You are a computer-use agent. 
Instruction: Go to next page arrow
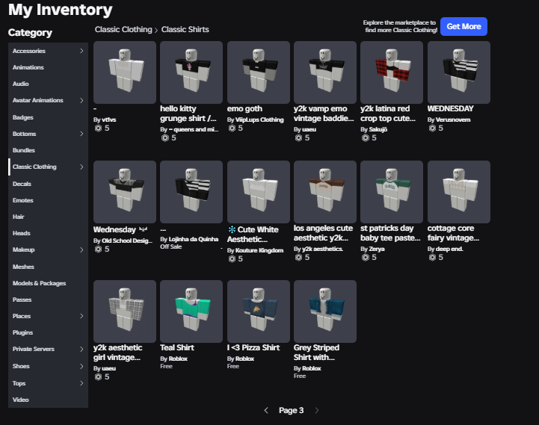(x=316, y=410)
